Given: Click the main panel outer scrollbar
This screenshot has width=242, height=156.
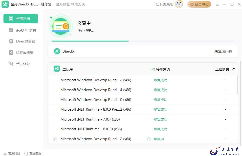Looking at the screenshot, I should [x=240, y=103].
